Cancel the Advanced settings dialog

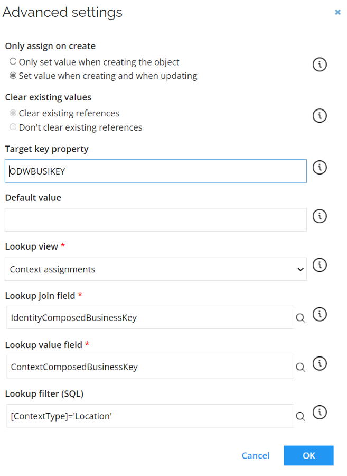point(256,456)
